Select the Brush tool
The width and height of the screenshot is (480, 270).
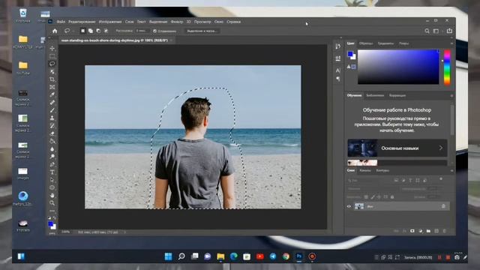[52, 110]
